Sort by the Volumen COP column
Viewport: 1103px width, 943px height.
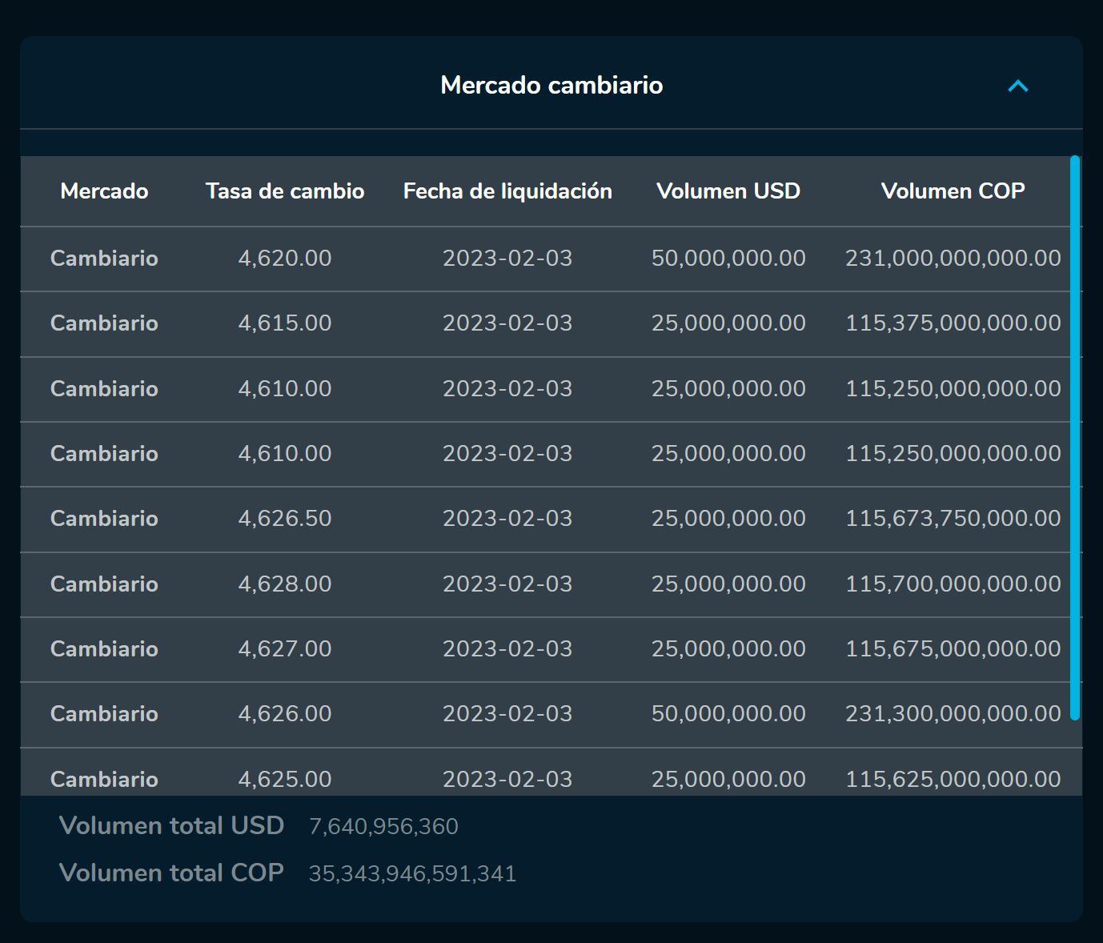click(953, 191)
